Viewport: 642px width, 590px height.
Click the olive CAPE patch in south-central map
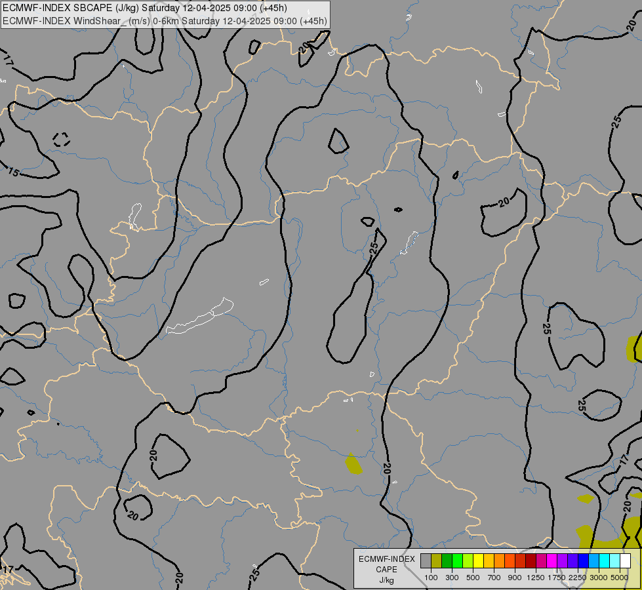[x=353, y=464]
